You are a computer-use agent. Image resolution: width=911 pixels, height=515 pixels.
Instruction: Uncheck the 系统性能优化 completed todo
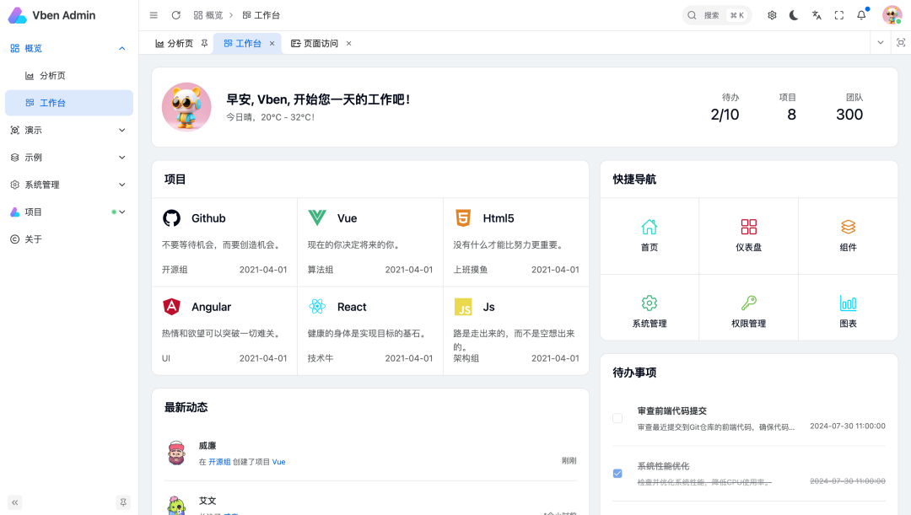click(617, 473)
